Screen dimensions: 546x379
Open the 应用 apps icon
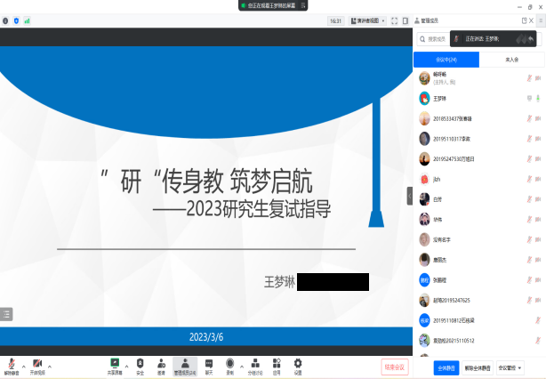(277, 363)
